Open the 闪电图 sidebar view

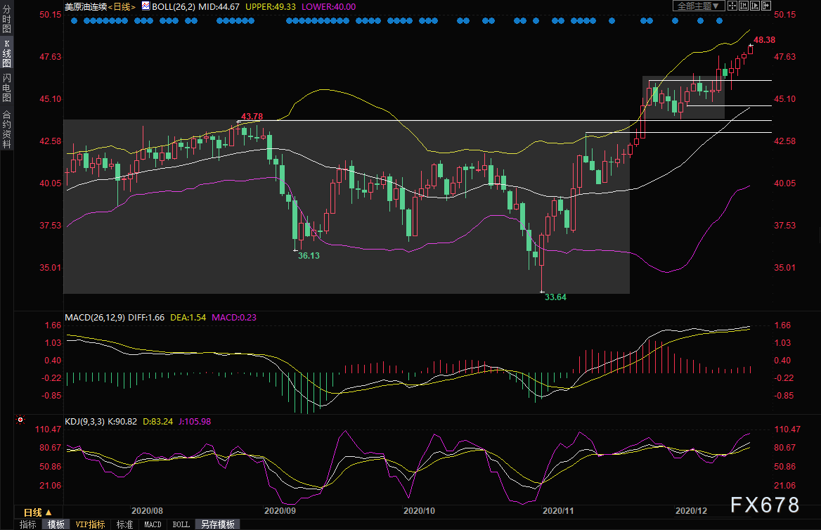click(7, 88)
